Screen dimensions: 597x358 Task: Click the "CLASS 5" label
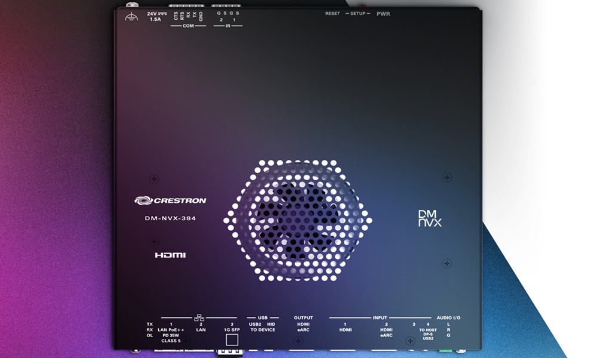pos(171,341)
